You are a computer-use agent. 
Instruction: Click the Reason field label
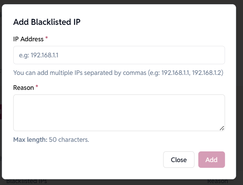pos(24,88)
